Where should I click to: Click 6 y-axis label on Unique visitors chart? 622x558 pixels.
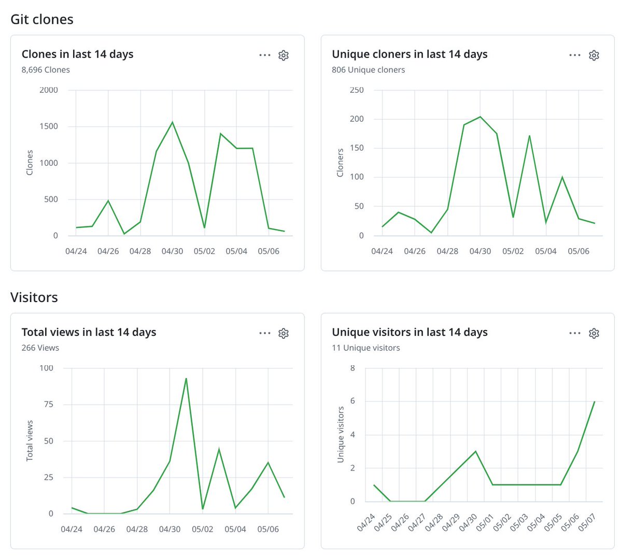coord(352,402)
